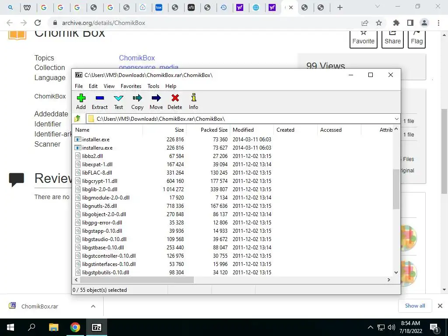Viewport: 448px width, 336px height.
Task: Open File Explorer from taskbar
Action: [53, 327]
